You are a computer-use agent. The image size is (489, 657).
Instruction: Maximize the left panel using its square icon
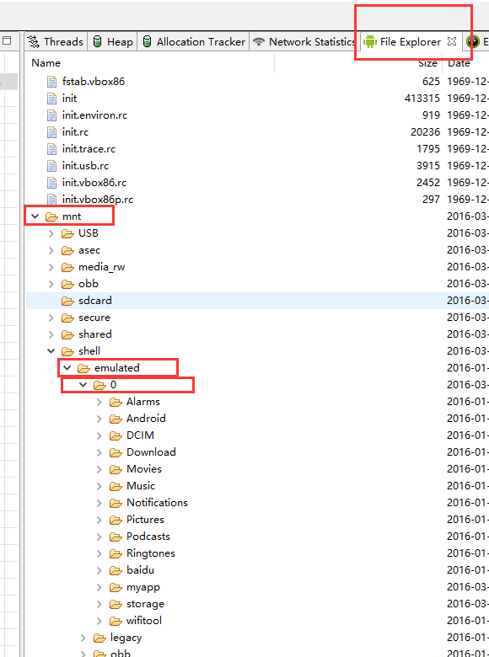(x=7, y=40)
